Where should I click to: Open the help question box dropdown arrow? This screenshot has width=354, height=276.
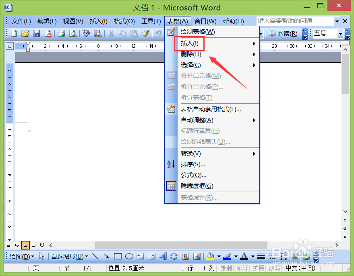click(x=337, y=21)
